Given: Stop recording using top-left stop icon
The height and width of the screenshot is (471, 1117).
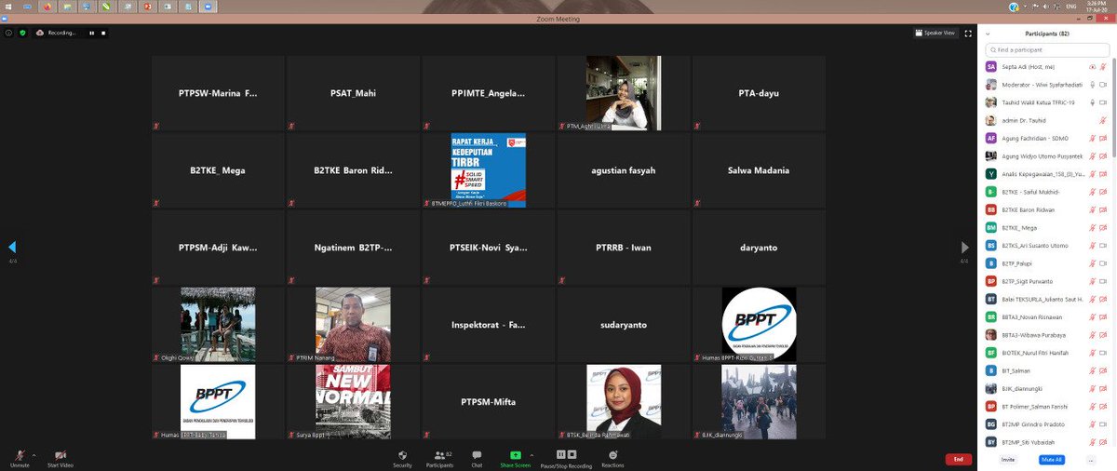Looking at the screenshot, I should (x=104, y=33).
